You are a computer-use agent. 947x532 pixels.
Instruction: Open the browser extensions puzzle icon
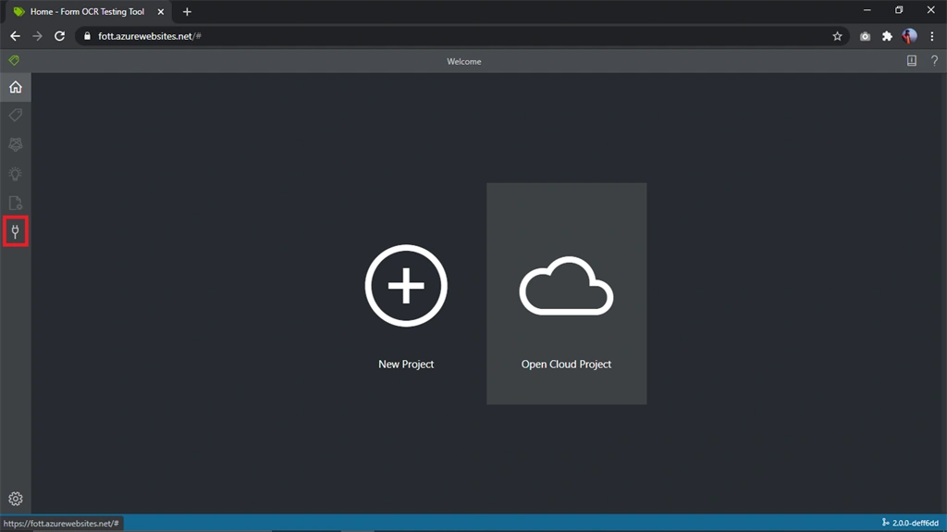(887, 36)
